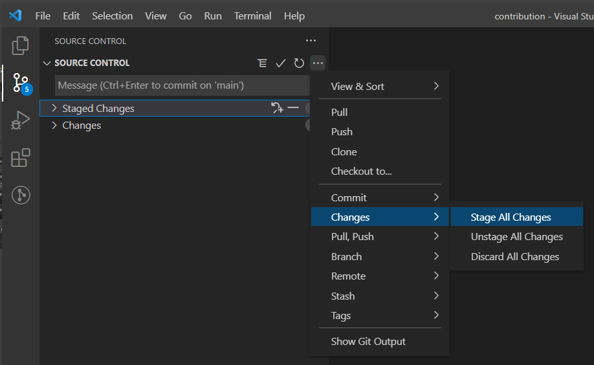Open Views and More Actions ellipsis in header
594x365 pixels.
(x=311, y=41)
